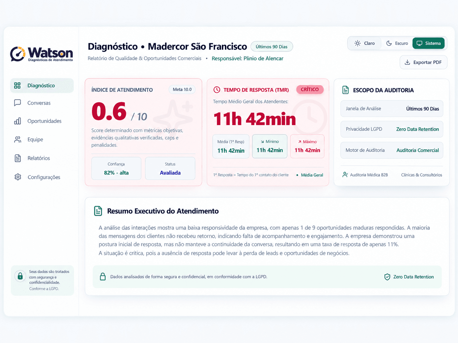458x343 pixels.
Task: Switch theme to Claro
Action: tap(365, 43)
